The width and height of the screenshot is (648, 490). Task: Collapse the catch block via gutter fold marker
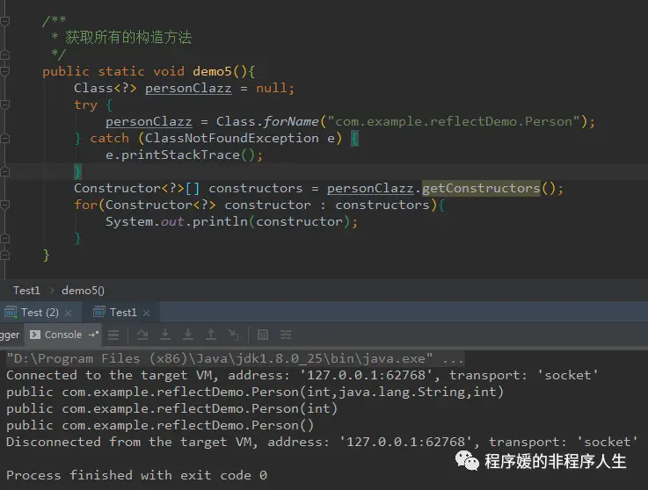pos(5,138)
